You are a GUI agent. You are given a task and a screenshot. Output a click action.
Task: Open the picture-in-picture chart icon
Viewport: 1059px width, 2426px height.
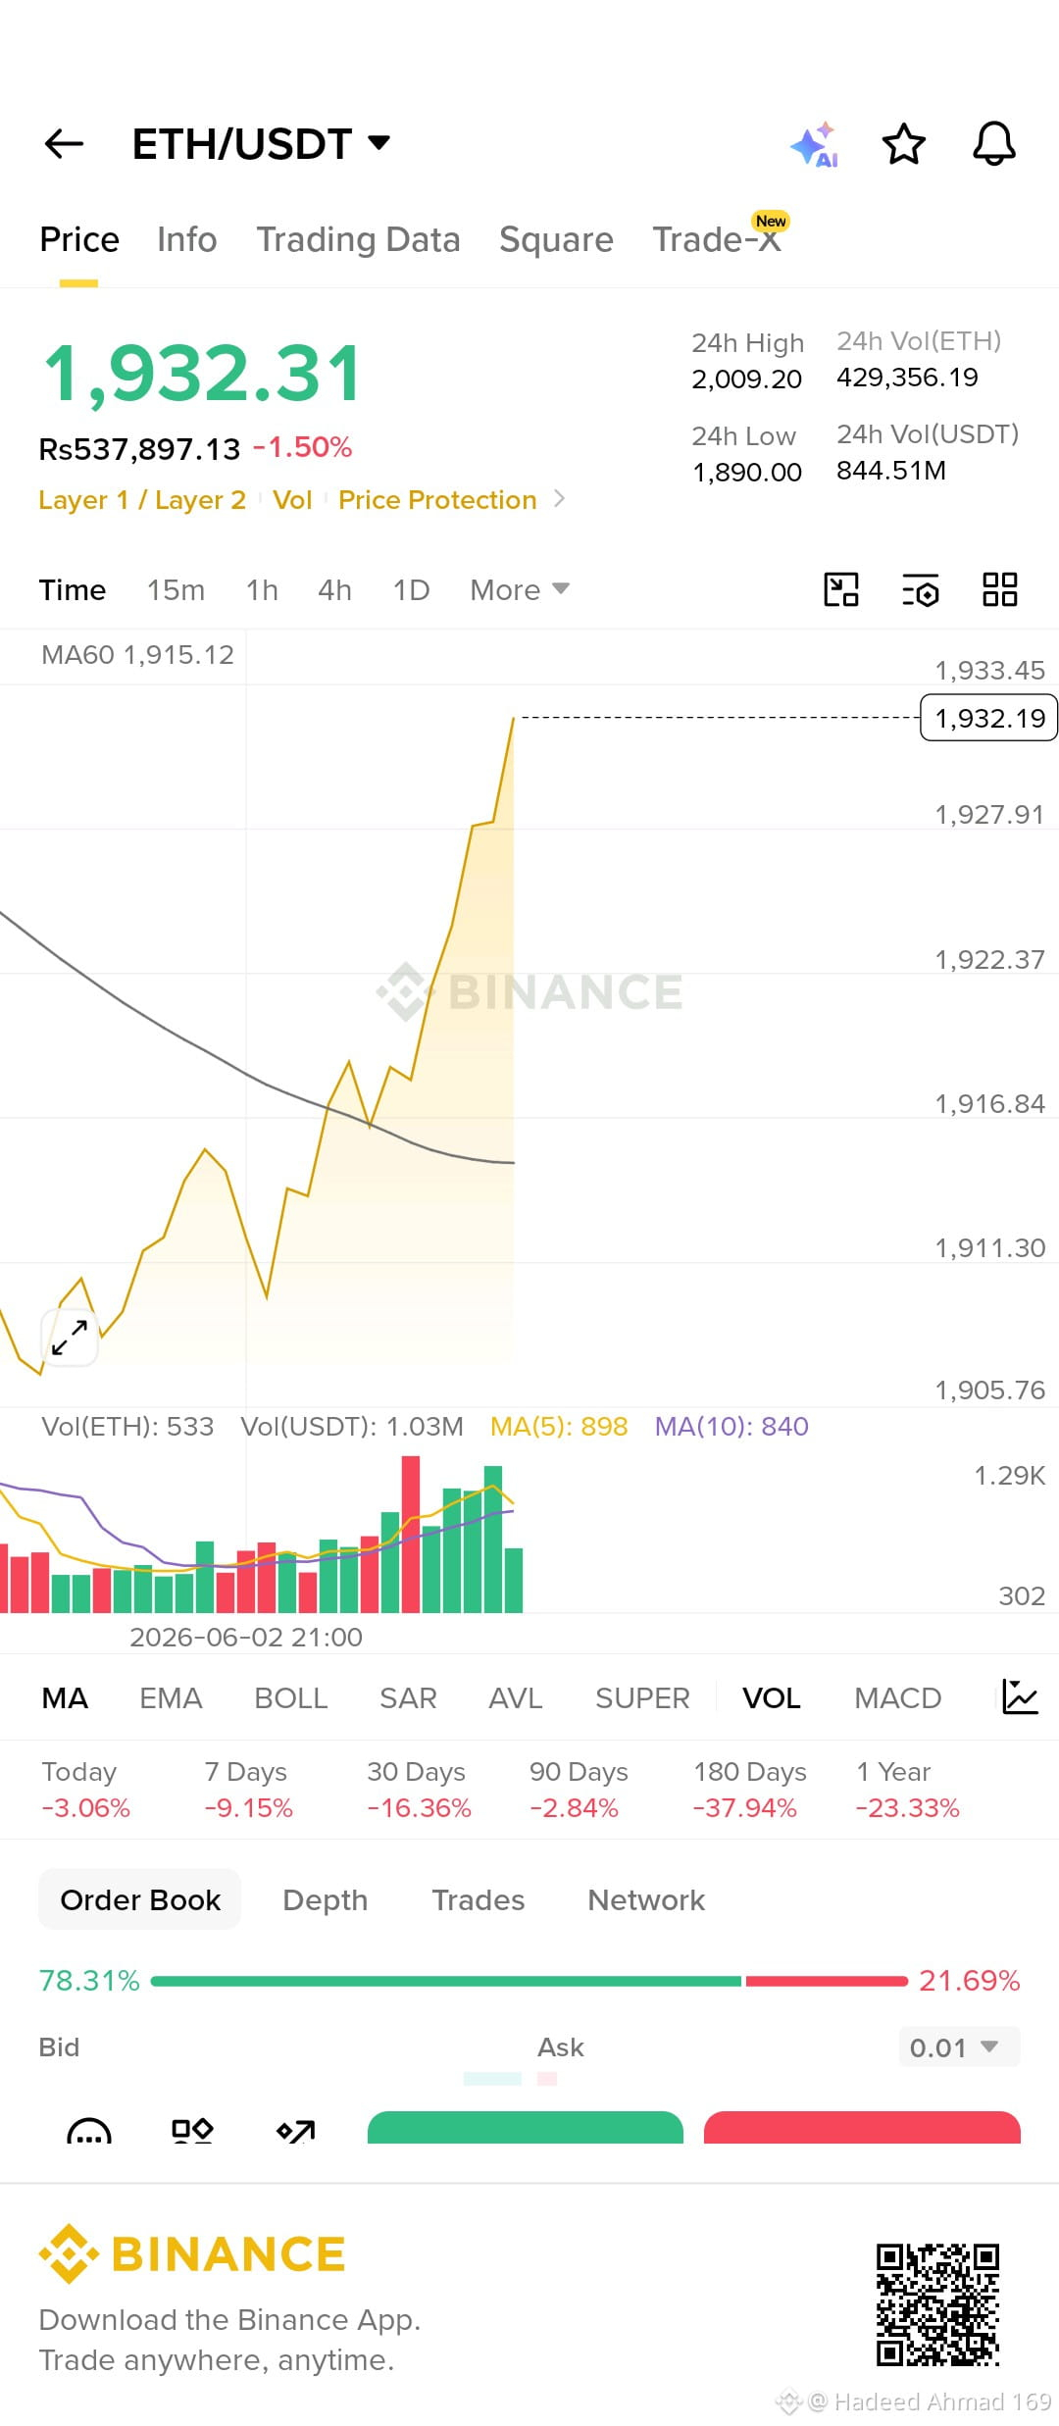(841, 590)
